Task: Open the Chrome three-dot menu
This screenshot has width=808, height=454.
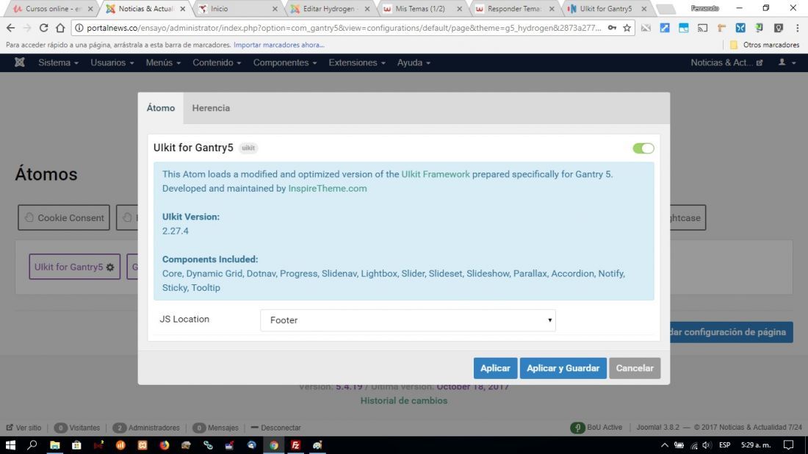Action: tap(797, 28)
